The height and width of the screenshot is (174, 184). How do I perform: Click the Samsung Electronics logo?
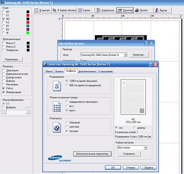(59, 159)
